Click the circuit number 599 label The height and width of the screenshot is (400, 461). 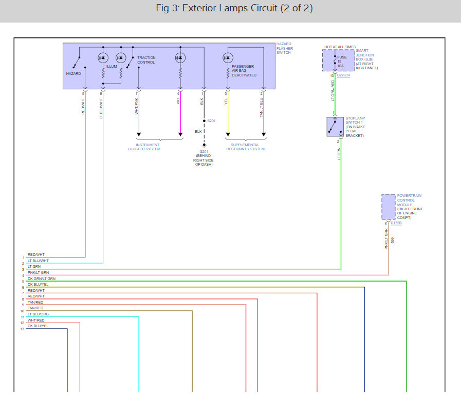(x=393, y=241)
